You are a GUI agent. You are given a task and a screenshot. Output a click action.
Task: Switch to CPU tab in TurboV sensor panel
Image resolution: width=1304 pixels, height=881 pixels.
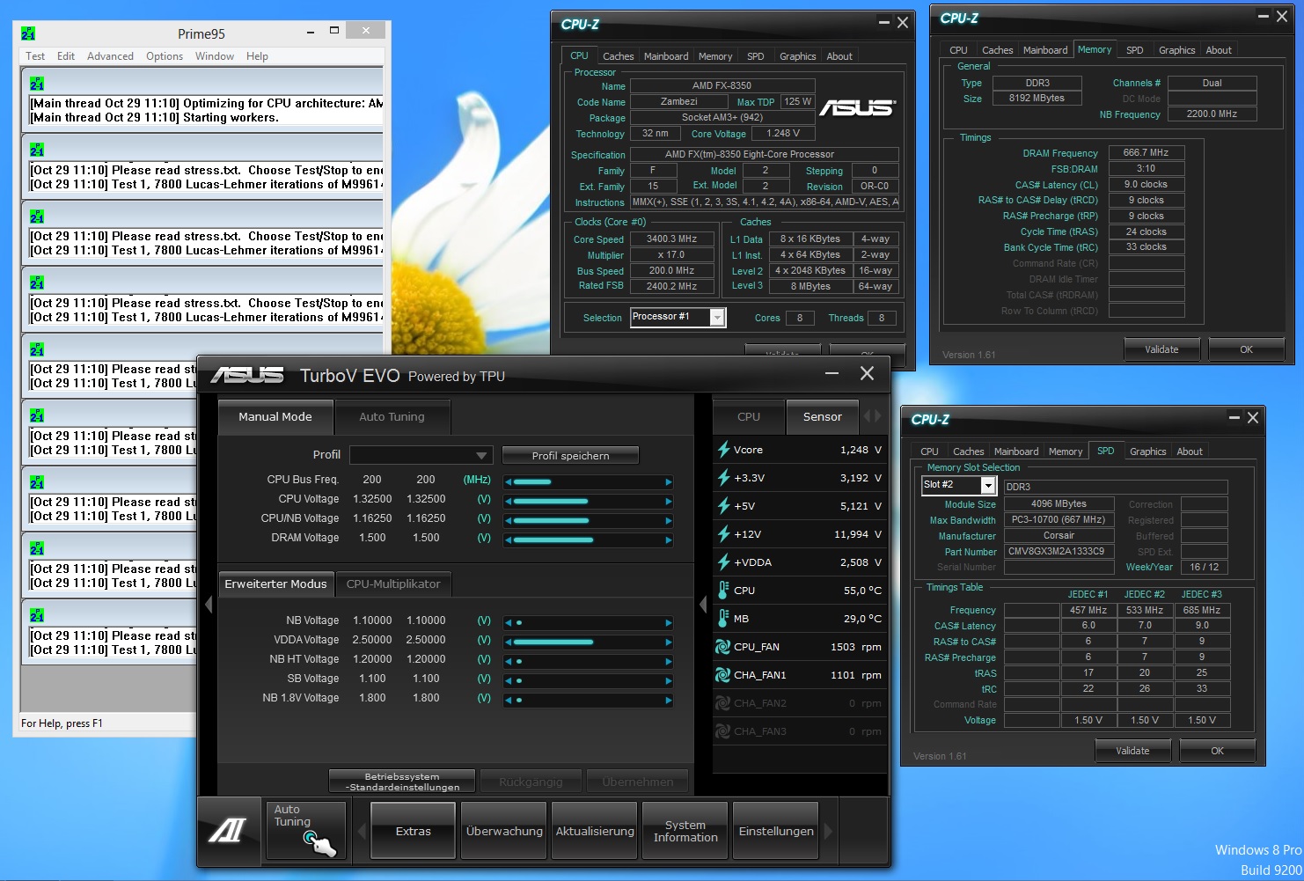pos(749,417)
